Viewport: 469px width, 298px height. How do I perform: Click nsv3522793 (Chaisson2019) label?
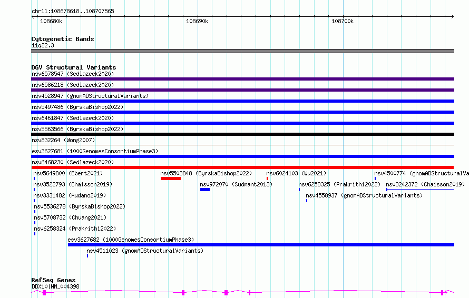(73, 184)
